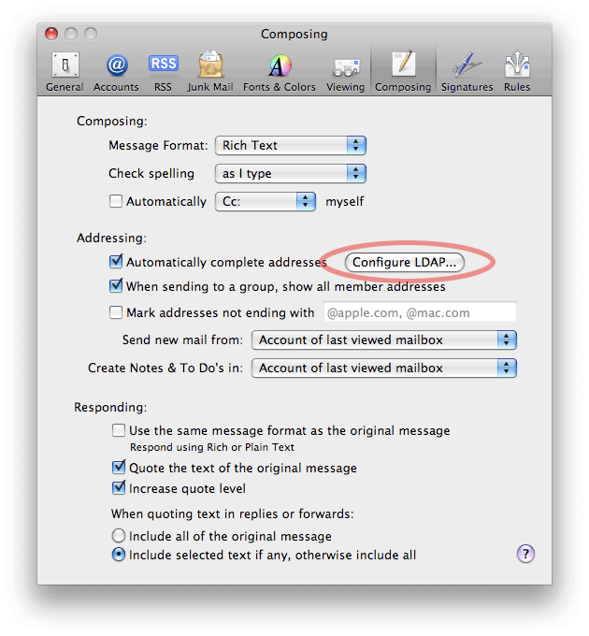589x636 pixels.
Task: Click the Composing window title text
Action: (x=294, y=34)
